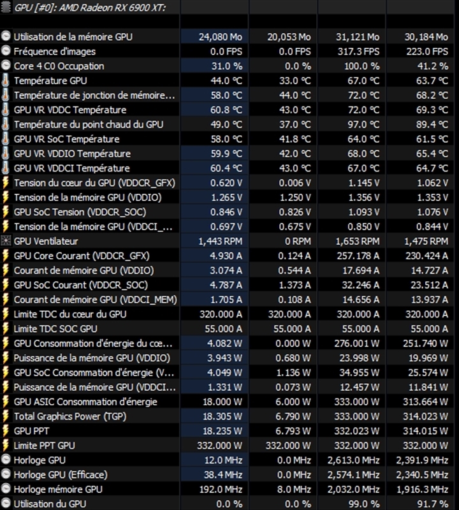459x510 pixels.
Task: Click the clock icon for Horloge mémoire GPU
Action: point(6,489)
